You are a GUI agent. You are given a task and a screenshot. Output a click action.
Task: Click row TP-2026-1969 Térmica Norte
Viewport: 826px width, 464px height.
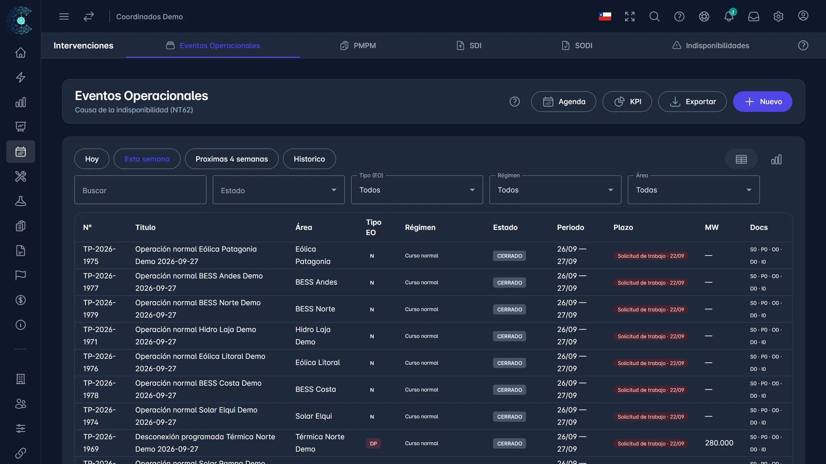point(434,443)
